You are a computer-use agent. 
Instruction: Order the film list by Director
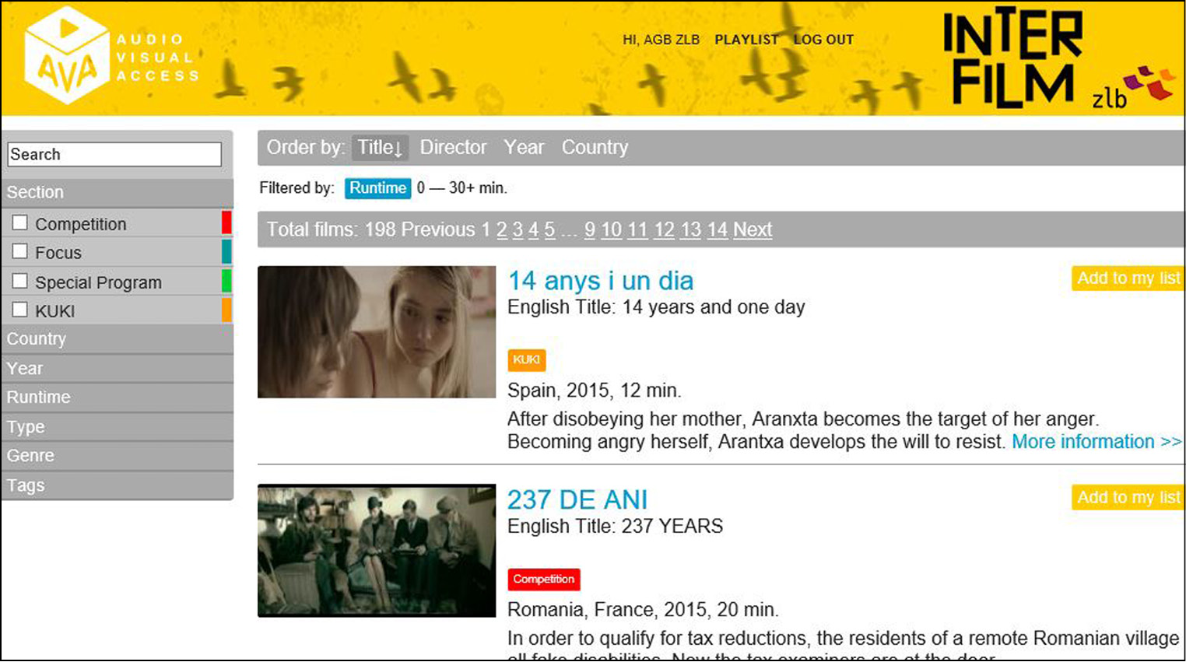[x=453, y=147]
